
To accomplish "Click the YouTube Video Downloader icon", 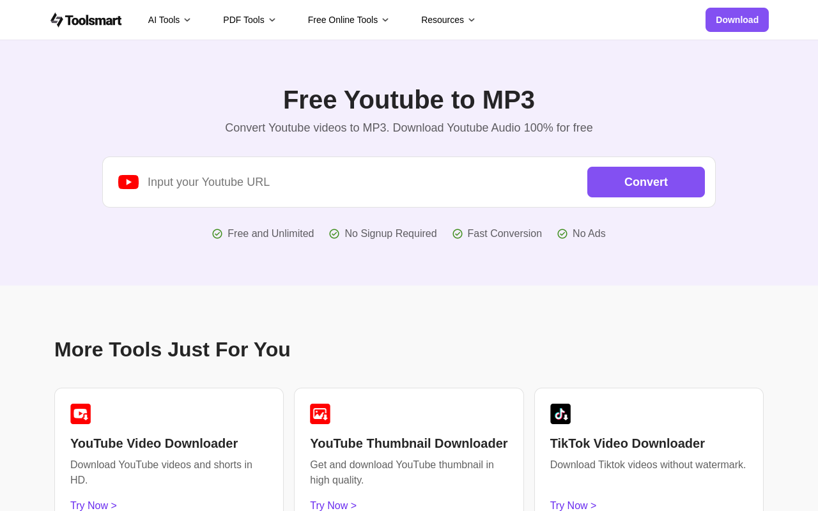I will pos(81,414).
